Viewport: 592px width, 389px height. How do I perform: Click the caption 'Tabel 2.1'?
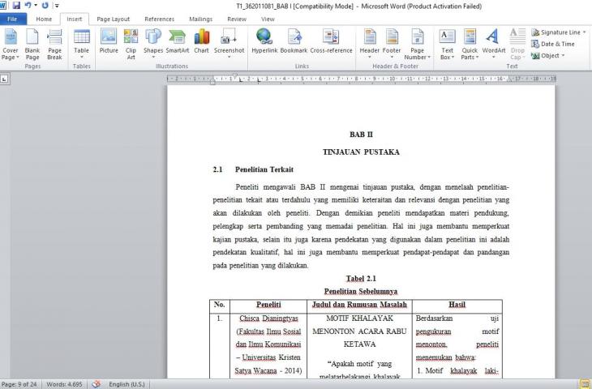pyautogui.click(x=361, y=279)
